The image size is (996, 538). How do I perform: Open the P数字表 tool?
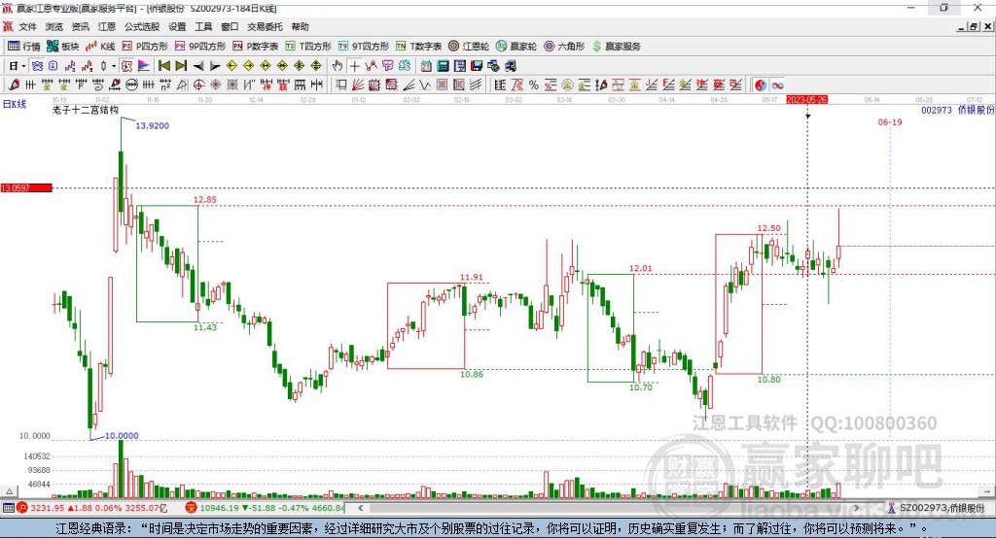256,47
